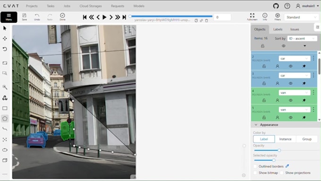Open the OpenCV tools icon
The image size is (321, 181).
[5, 98]
